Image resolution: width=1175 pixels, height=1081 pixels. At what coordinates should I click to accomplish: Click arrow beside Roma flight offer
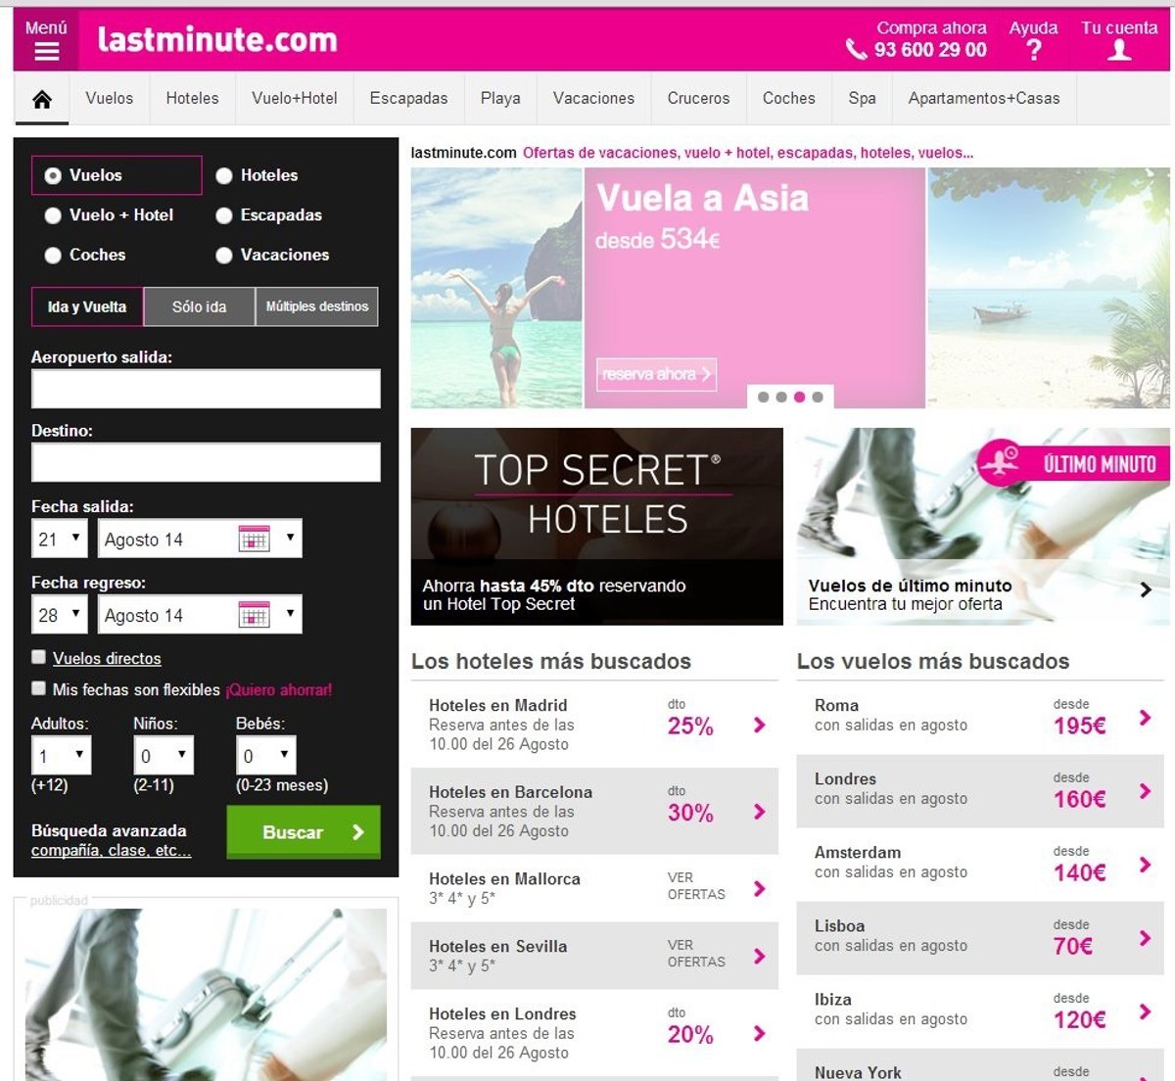point(1145,718)
